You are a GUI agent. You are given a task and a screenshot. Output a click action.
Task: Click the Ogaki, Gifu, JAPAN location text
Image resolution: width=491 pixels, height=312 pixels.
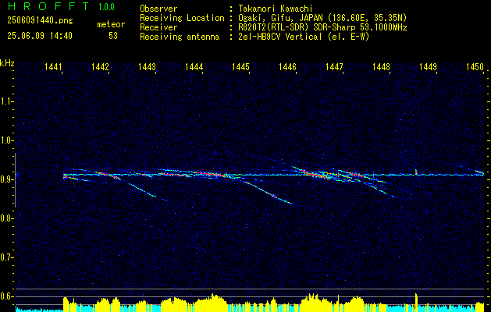point(322,18)
